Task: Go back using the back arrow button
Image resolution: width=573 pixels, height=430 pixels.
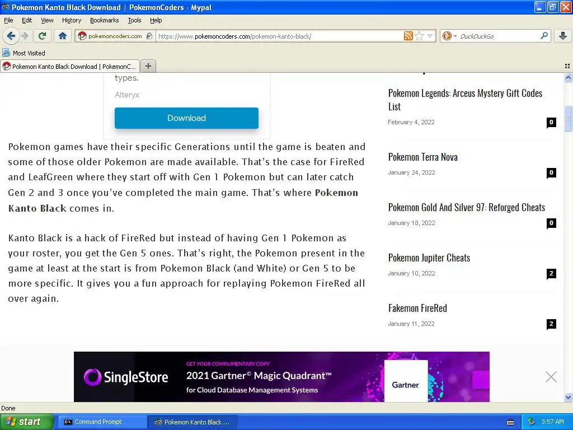Action: tap(11, 36)
